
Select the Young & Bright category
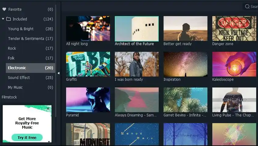(21, 29)
